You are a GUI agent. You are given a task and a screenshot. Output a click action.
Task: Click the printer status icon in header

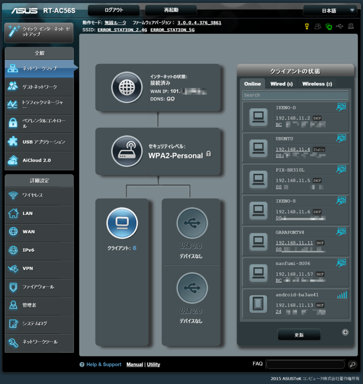351,26
